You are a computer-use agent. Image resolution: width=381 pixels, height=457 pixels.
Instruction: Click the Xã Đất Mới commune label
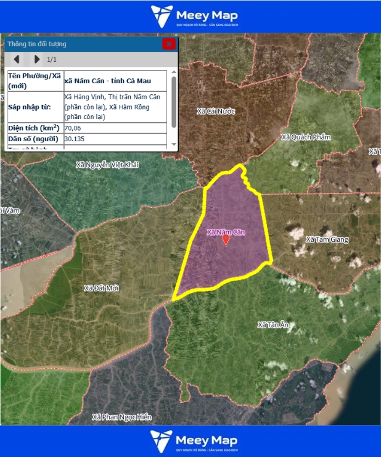(101, 288)
